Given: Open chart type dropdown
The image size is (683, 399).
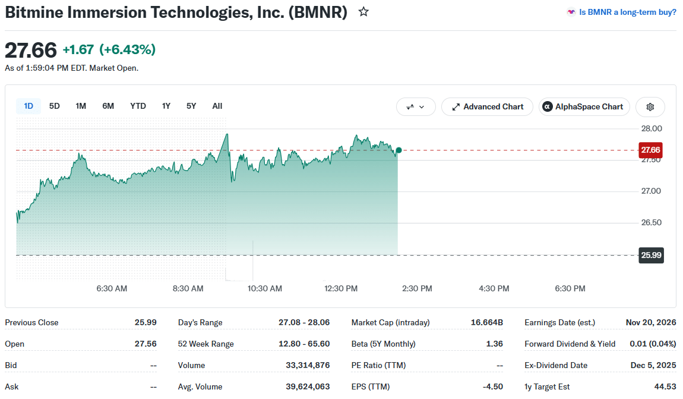Looking at the screenshot, I should (x=416, y=107).
